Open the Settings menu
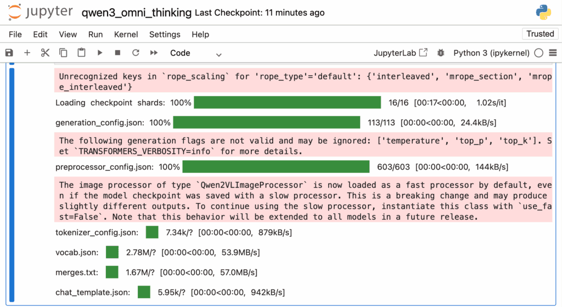 tap(165, 34)
